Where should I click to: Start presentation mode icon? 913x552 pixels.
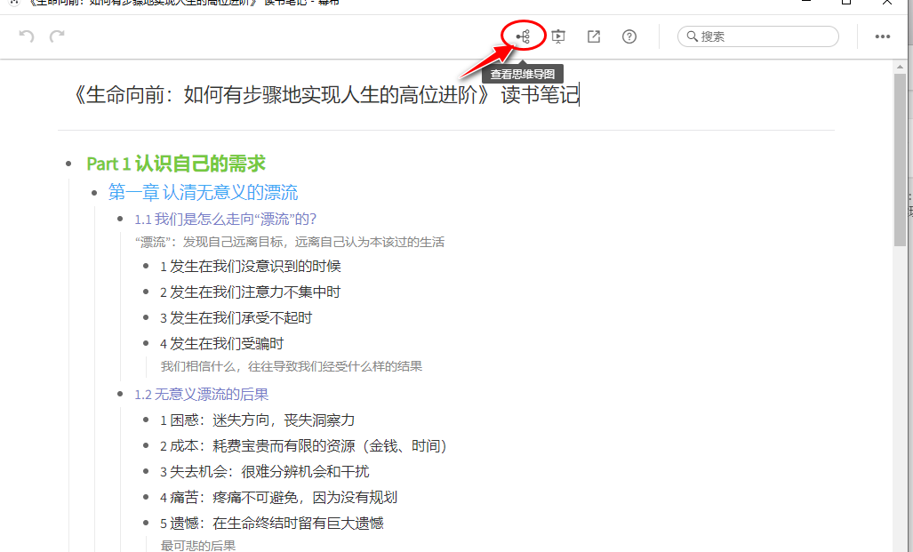pos(557,36)
